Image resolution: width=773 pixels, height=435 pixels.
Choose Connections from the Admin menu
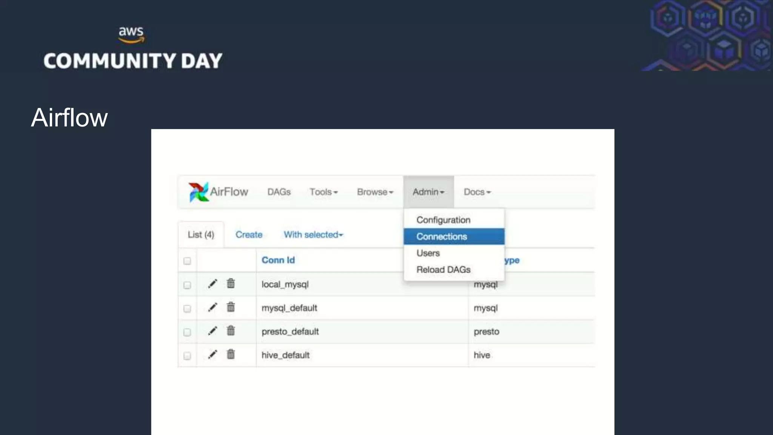click(442, 236)
